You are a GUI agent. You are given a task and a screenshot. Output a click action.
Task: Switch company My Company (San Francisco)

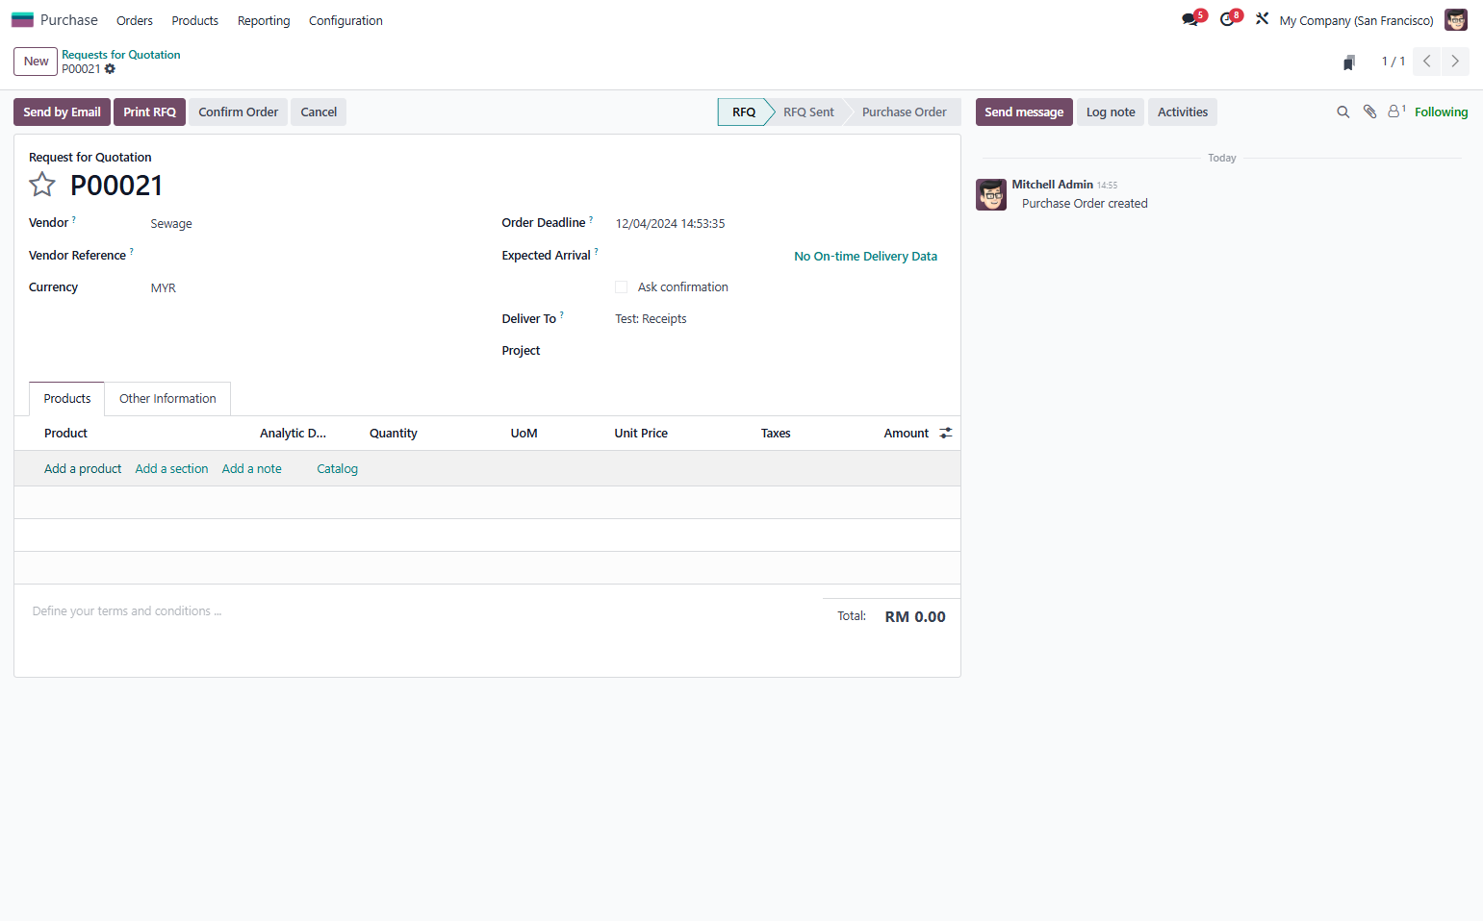tap(1356, 20)
